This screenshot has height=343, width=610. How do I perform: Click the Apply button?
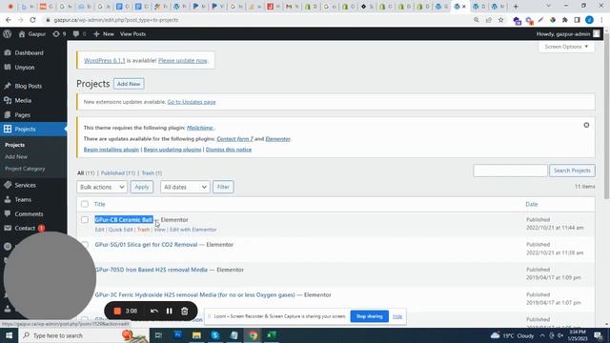pos(142,187)
